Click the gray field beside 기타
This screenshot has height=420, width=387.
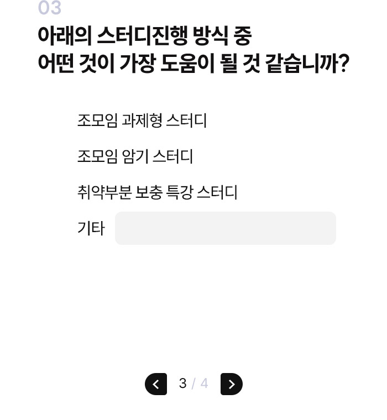[x=225, y=228]
